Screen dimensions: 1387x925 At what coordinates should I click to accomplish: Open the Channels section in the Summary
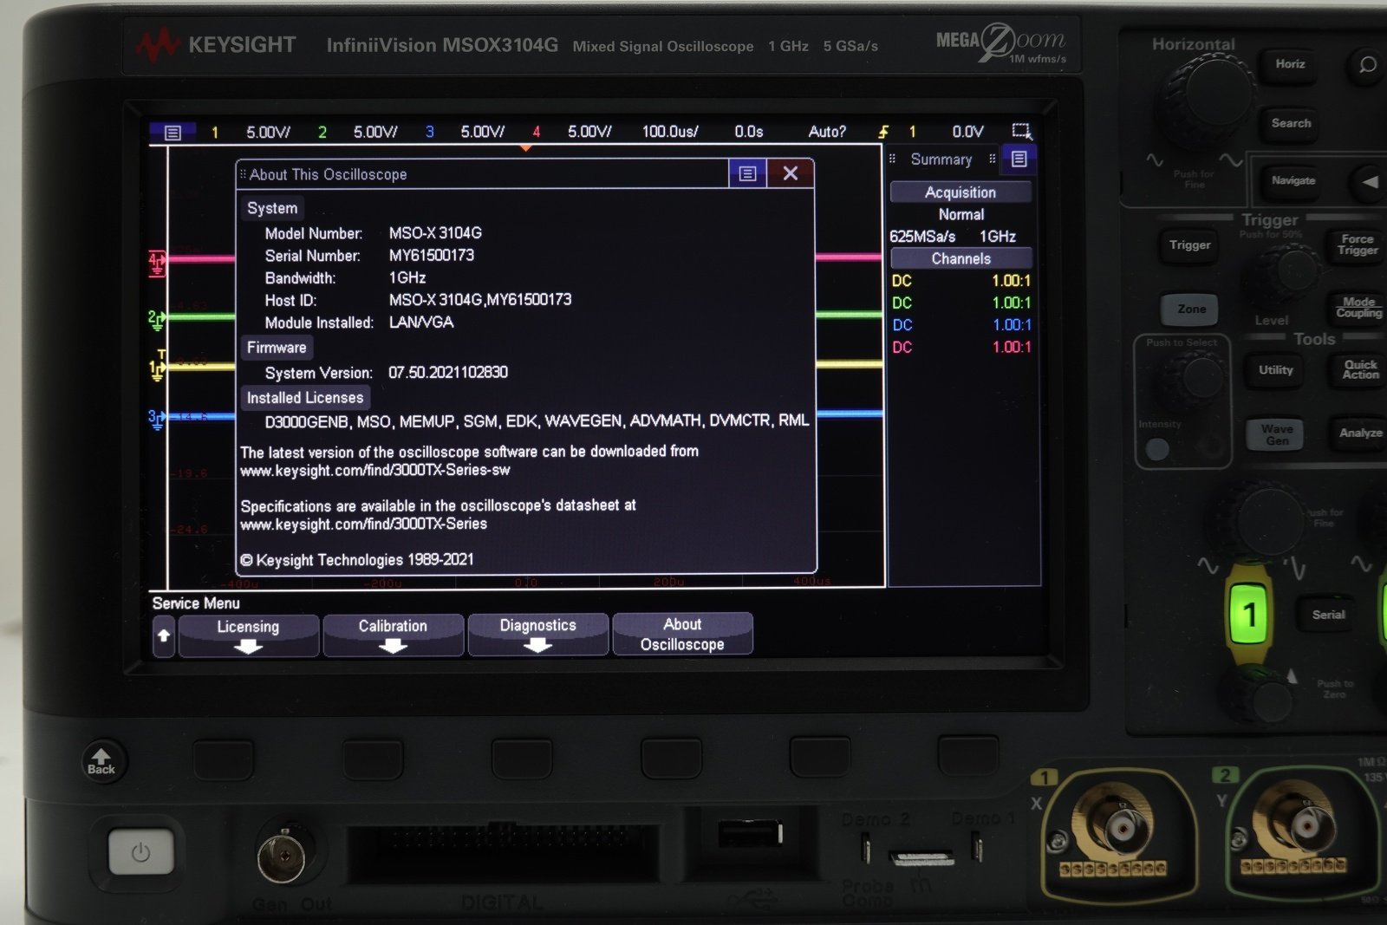960,258
